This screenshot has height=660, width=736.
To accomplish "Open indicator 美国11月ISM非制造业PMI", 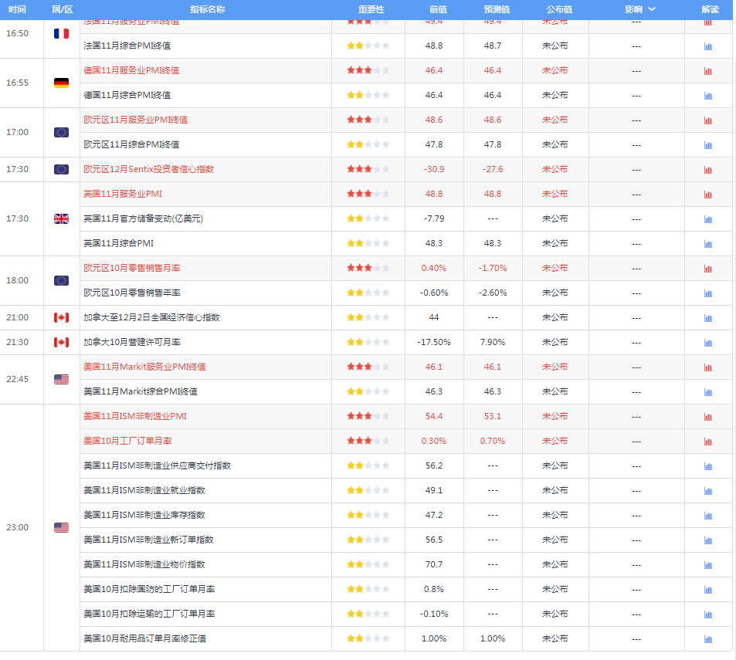I will pos(135,416).
